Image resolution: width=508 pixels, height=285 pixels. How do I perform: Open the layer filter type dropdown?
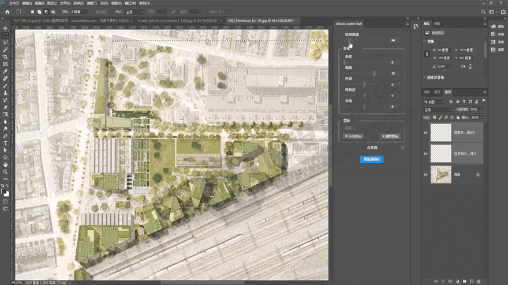tap(435, 102)
